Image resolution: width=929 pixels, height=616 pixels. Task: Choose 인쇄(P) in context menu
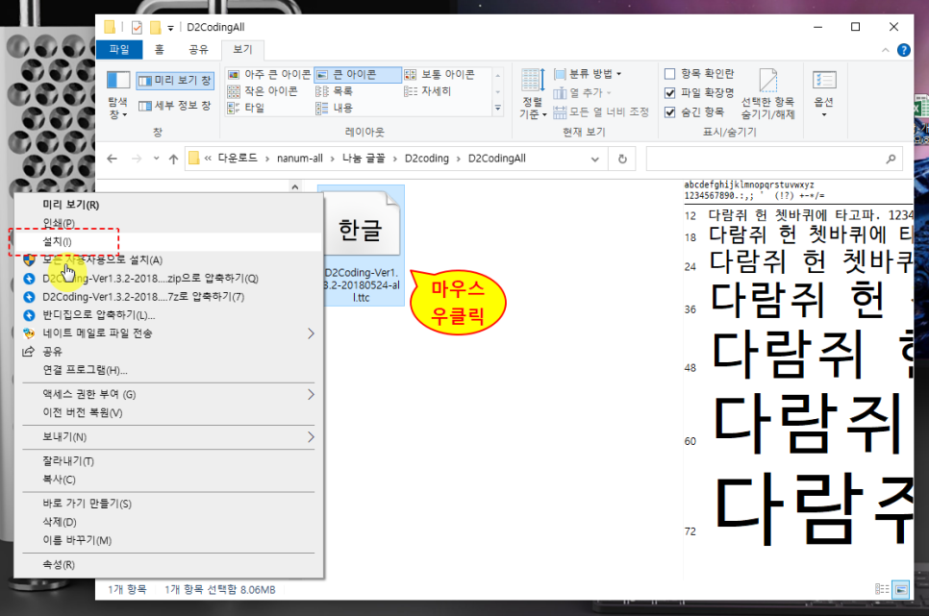[x=169, y=223]
